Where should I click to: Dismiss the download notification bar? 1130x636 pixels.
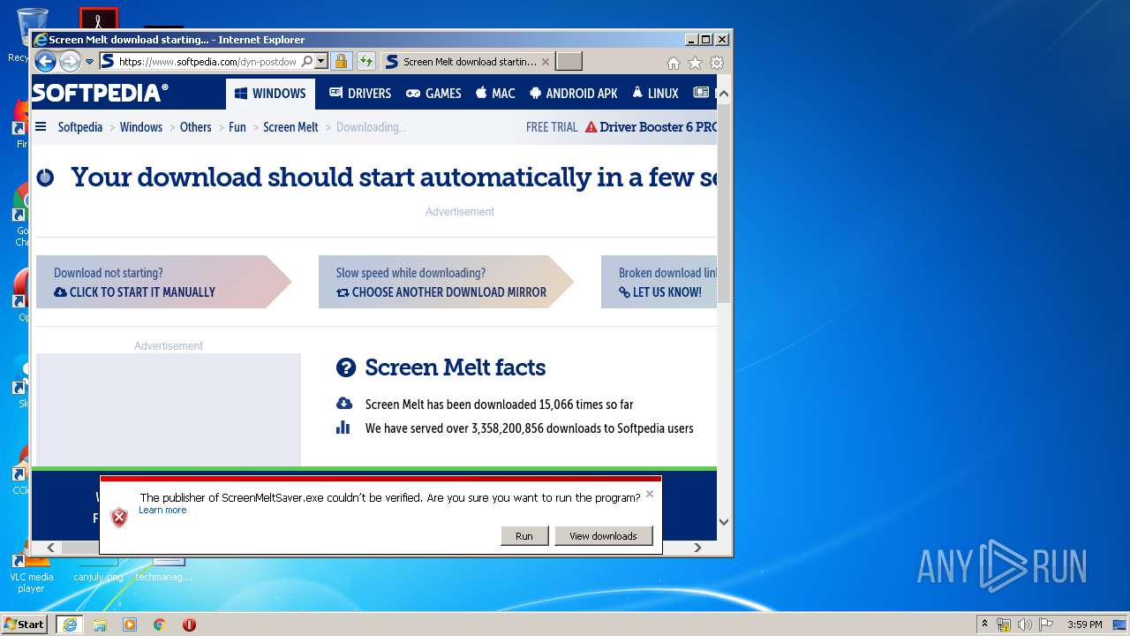point(650,494)
